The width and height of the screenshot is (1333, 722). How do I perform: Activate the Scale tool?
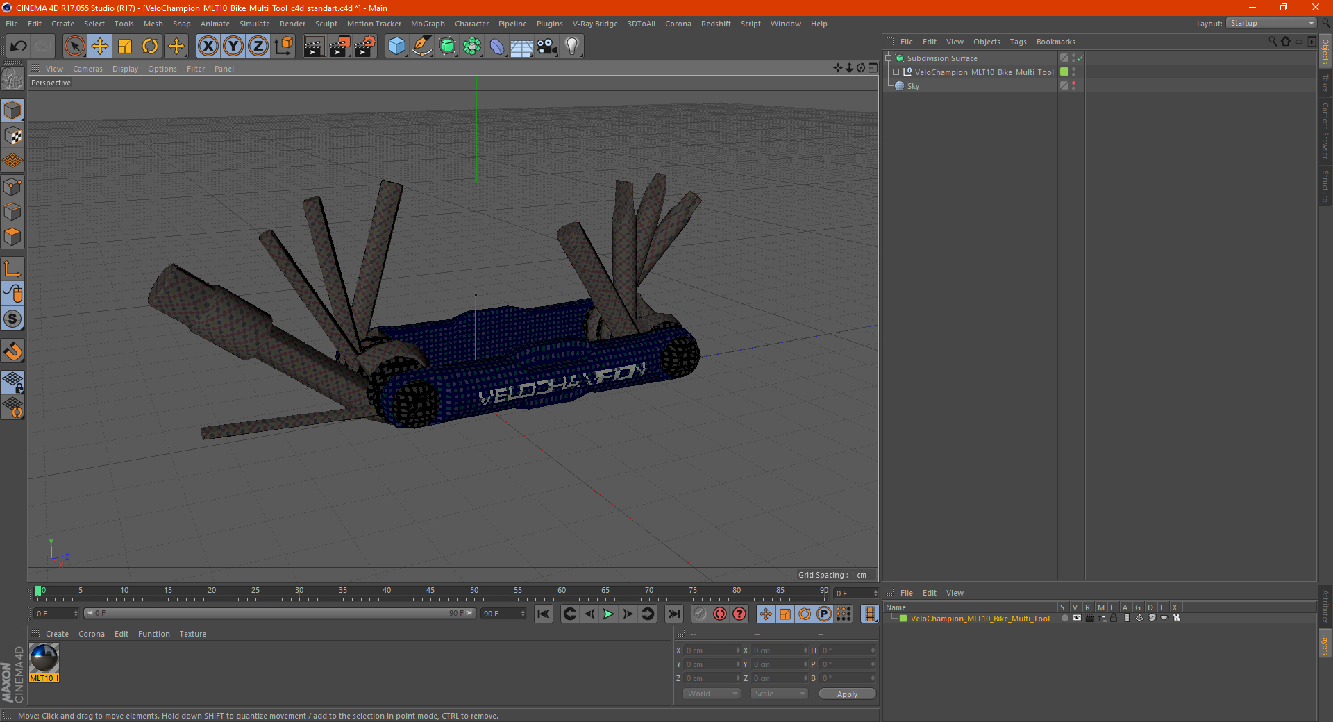tap(125, 47)
